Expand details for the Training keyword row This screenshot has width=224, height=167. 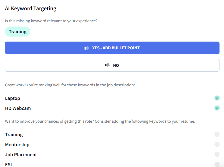click(14, 134)
